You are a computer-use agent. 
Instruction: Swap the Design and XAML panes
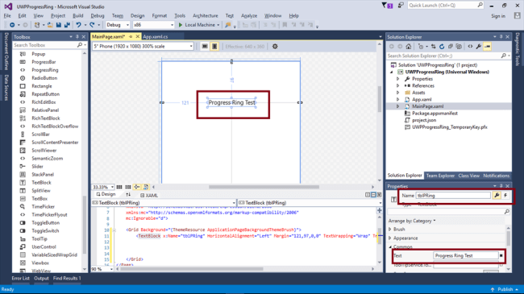(x=128, y=194)
